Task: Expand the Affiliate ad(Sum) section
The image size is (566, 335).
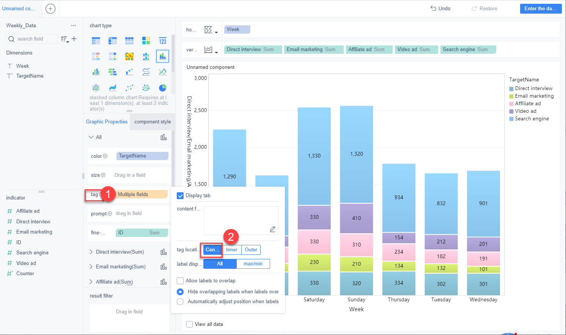Action: tap(91, 282)
